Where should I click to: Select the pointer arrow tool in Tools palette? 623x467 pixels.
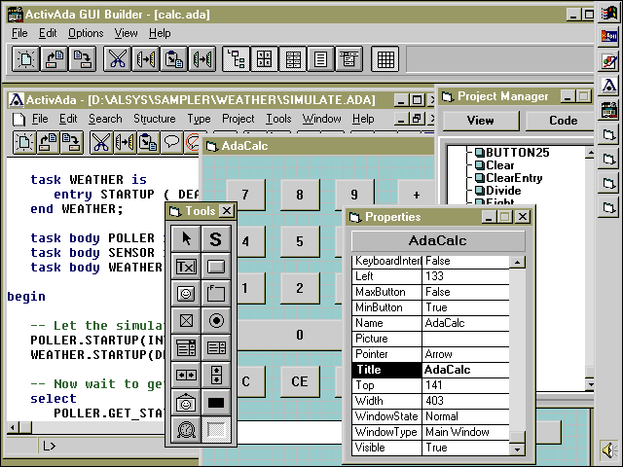pos(186,238)
